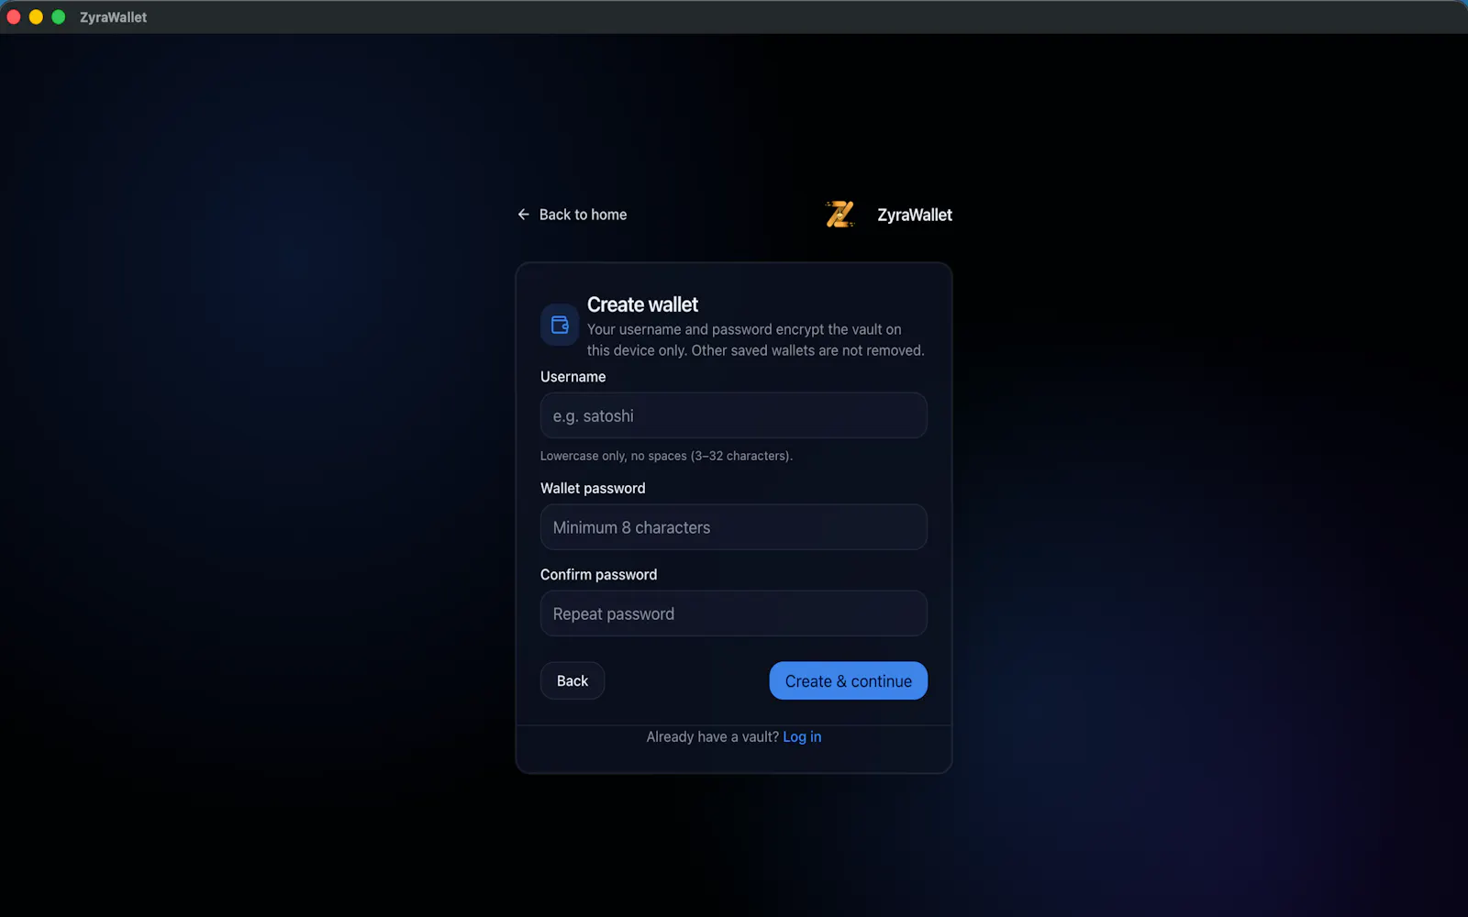
Task: Click Create & continue button
Action: (849, 680)
